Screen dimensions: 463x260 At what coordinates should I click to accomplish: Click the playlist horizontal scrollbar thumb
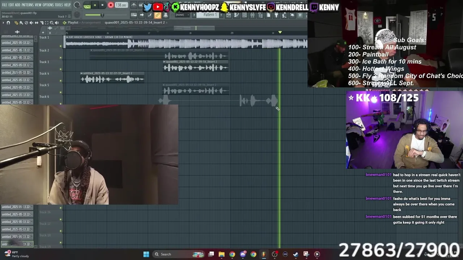[x=194, y=28]
